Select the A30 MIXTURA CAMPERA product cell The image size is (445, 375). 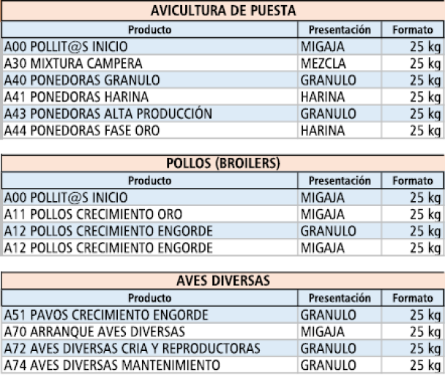point(73,64)
